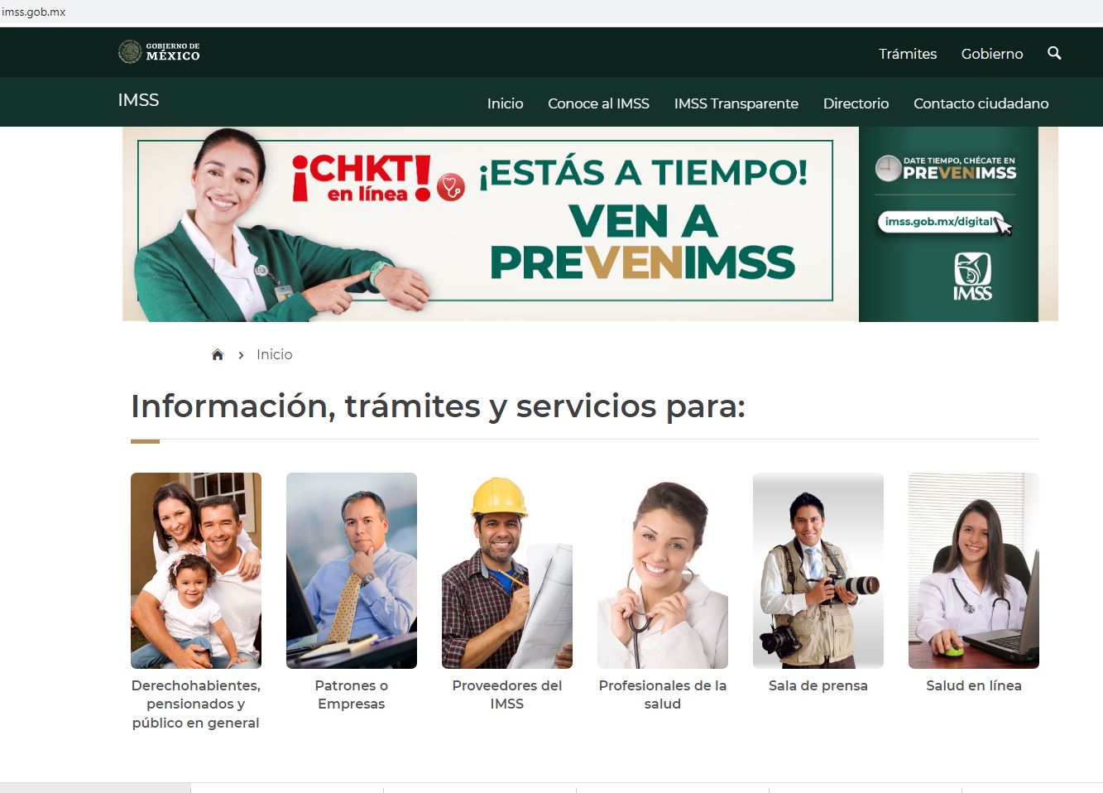Click the CHKT en línea heart icon
Viewport: 1103px width, 793px height.
pos(451,187)
